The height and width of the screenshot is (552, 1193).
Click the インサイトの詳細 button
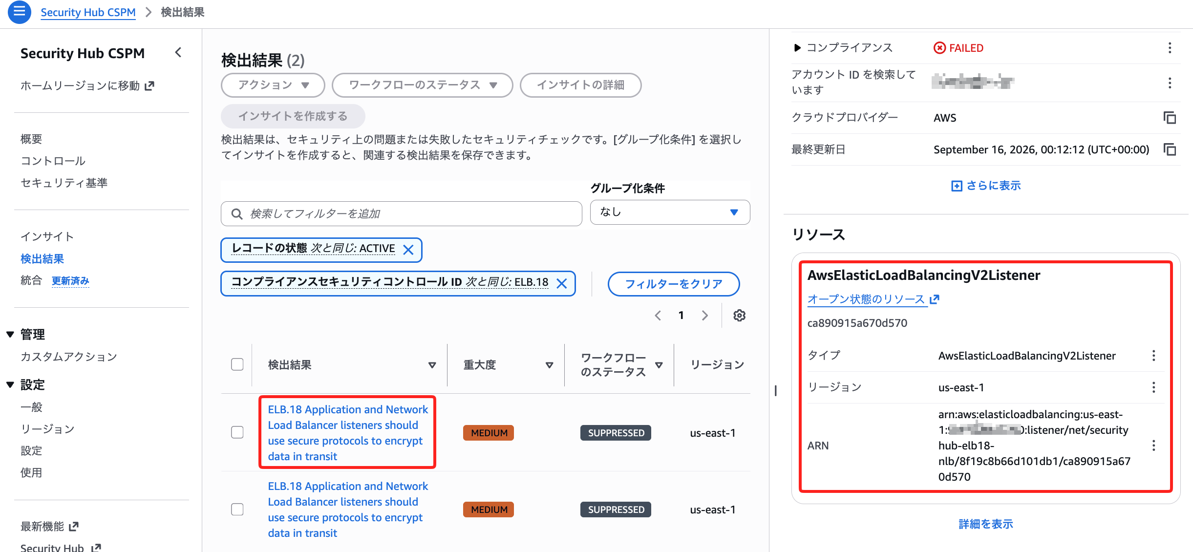pyautogui.click(x=580, y=85)
